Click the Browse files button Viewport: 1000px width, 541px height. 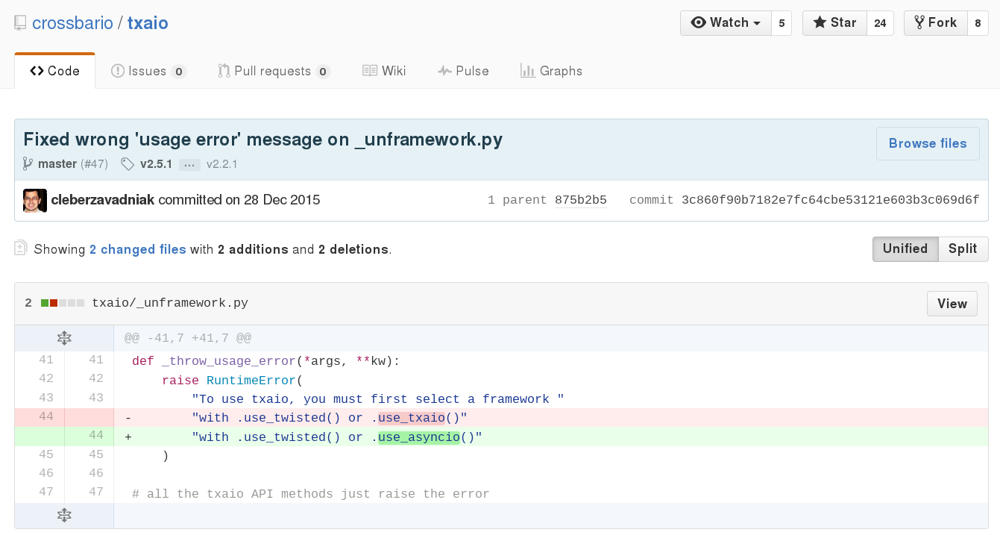pyautogui.click(x=928, y=143)
